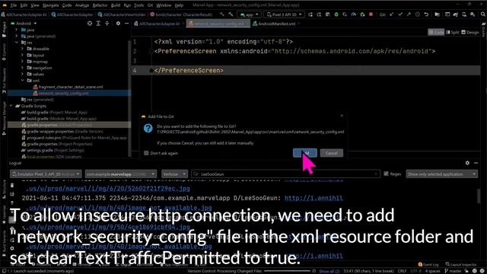
Task: Click Expand All icon in Project panel
Action: (98, 24)
